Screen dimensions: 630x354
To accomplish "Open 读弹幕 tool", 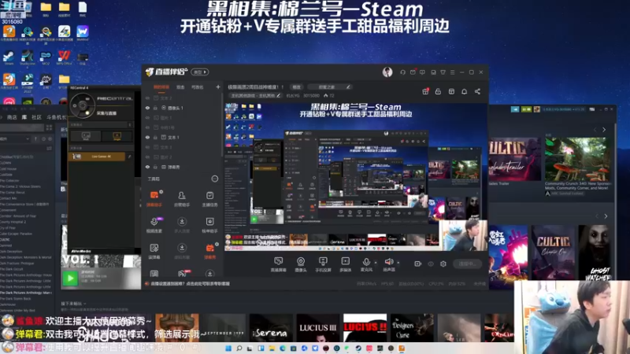I will coord(154,251).
